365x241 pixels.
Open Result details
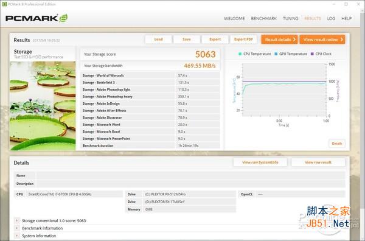click(x=279, y=40)
